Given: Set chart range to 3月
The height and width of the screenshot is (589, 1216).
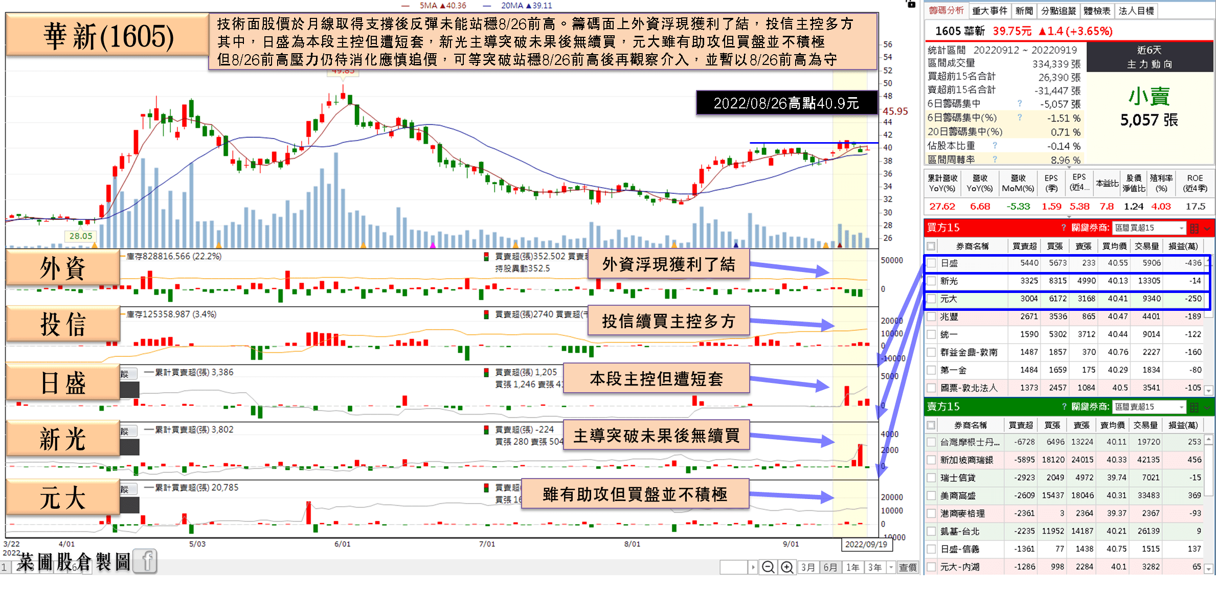Looking at the screenshot, I should tap(808, 567).
